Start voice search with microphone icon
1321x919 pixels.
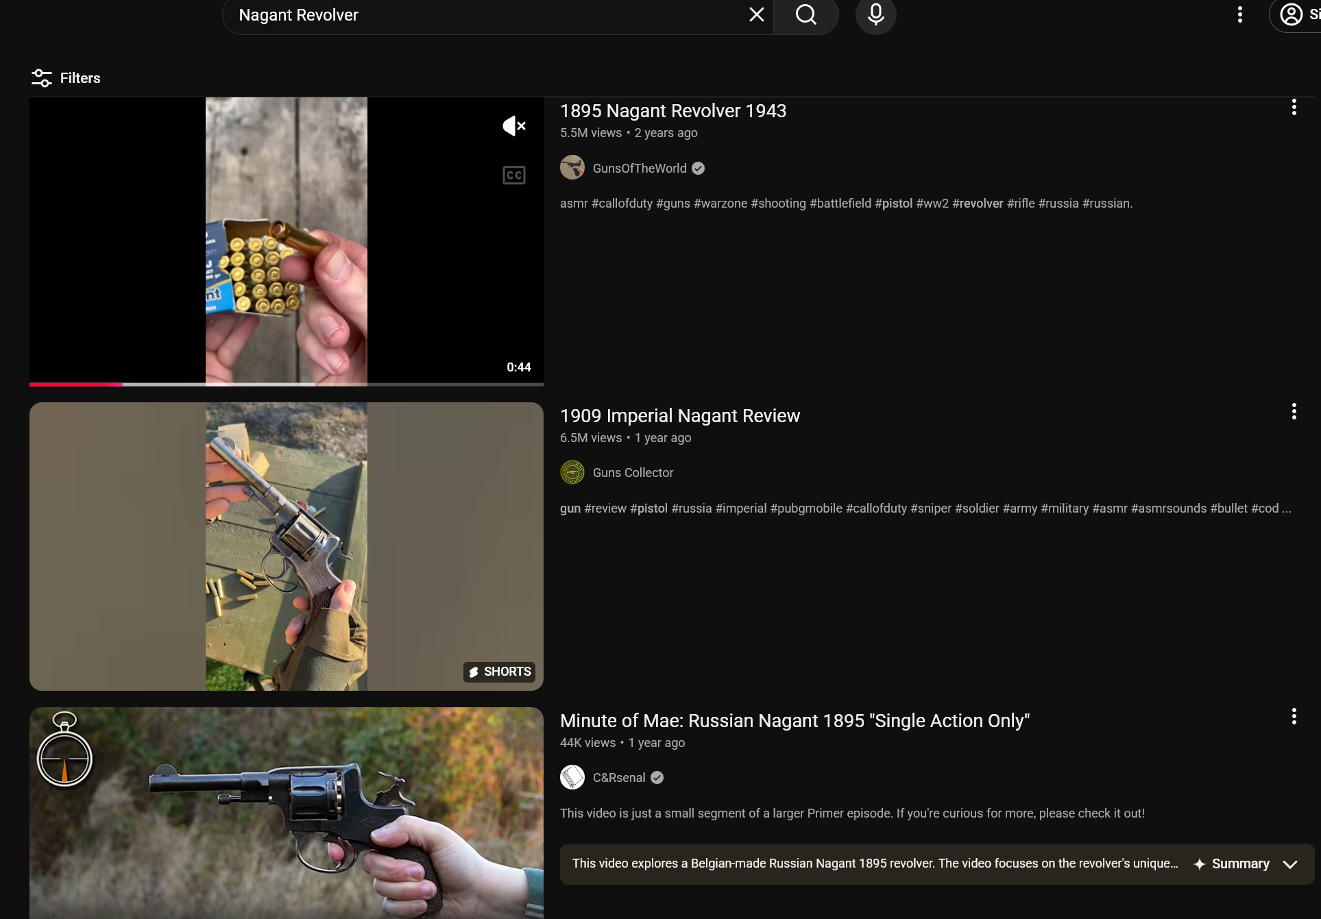[x=875, y=14]
